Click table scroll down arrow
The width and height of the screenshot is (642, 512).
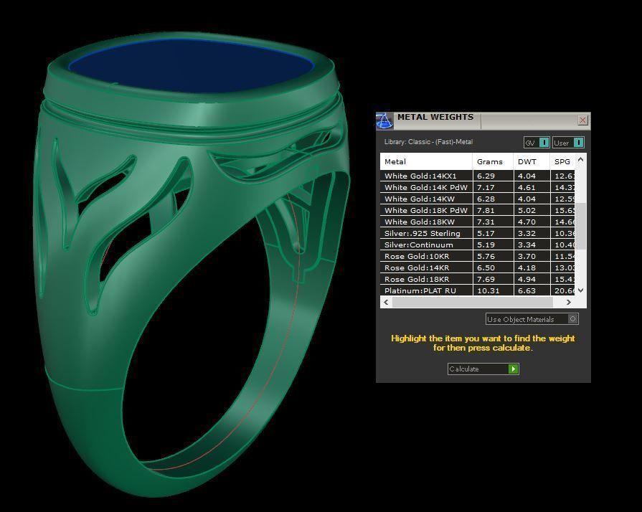[x=580, y=290]
